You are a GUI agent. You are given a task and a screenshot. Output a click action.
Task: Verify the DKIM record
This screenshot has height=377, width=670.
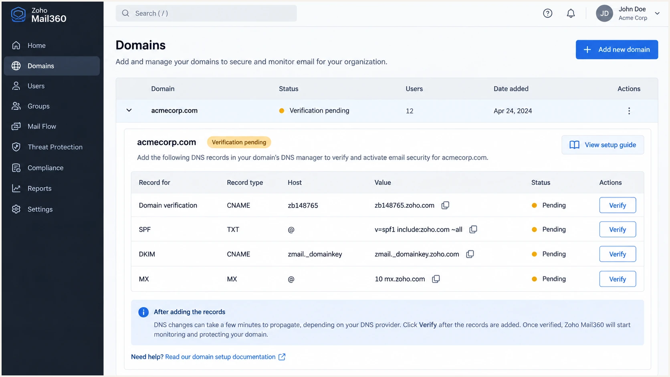[x=618, y=254]
